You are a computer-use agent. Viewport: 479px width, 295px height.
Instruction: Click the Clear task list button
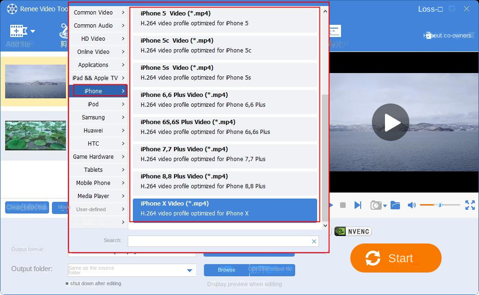pos(27,207)
